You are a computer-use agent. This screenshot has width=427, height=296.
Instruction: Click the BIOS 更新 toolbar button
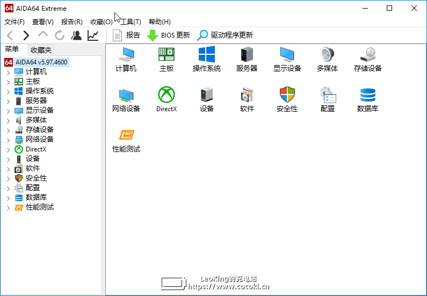(x=169, y=35)
